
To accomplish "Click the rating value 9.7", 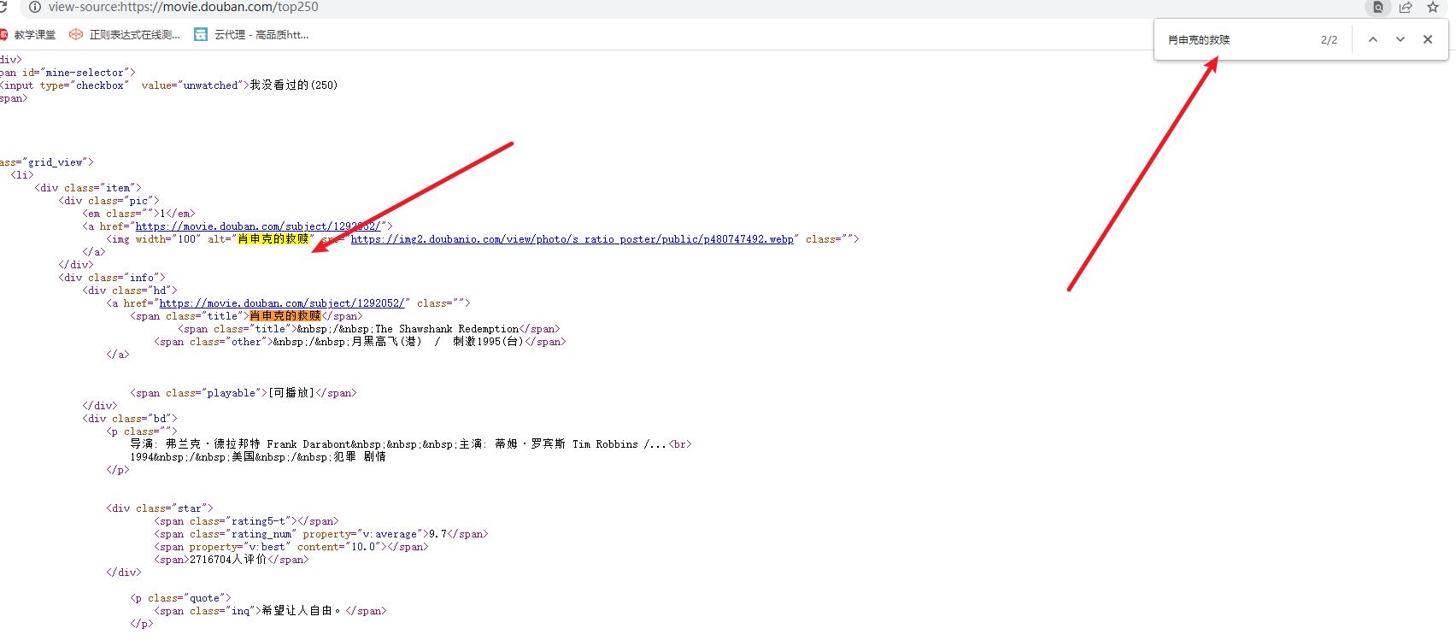I will 437,534.
